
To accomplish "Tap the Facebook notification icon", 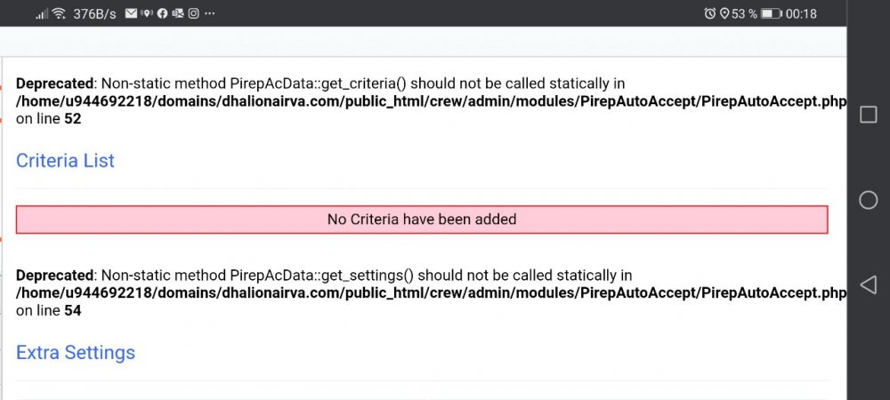I will [x=162, y=13].
